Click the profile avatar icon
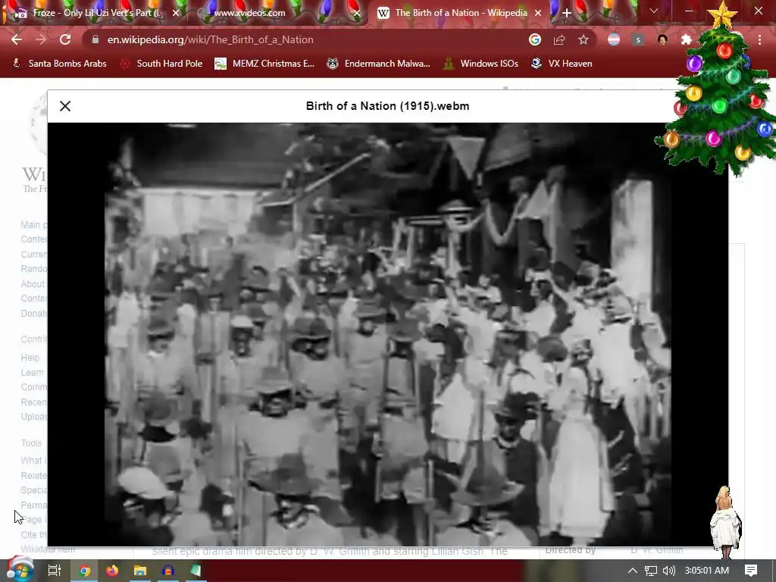 [662, 39]
